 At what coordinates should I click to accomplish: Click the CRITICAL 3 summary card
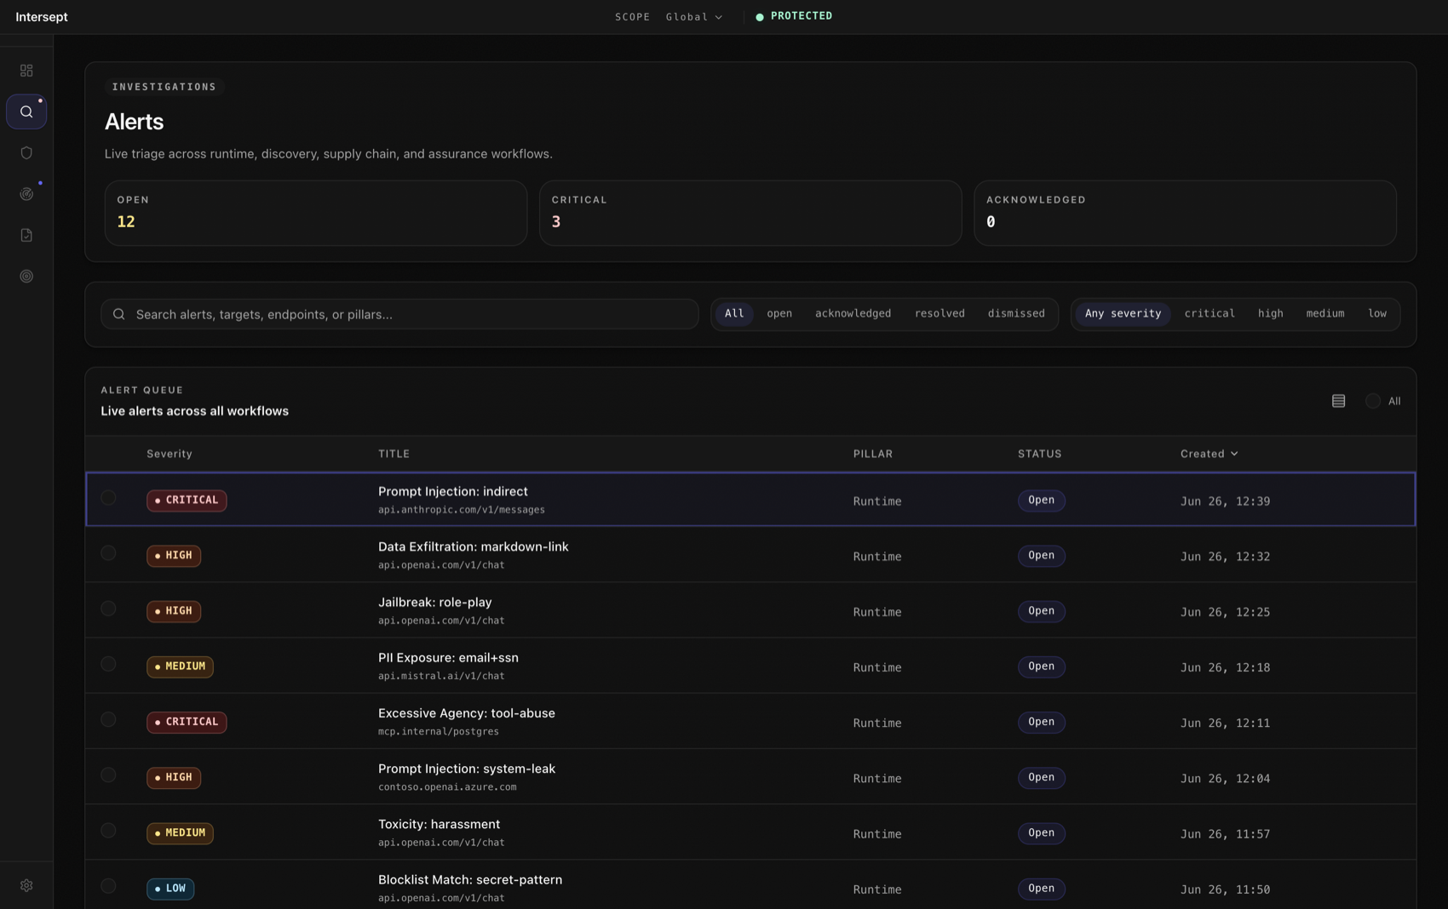point(750,213)
